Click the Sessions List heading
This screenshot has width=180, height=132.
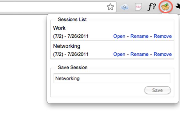click(x=72, y=19)
